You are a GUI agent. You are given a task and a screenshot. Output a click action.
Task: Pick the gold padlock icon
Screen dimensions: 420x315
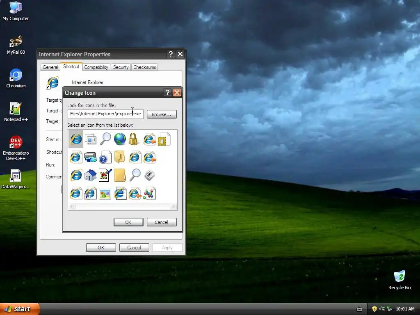(x=133, y=139)
